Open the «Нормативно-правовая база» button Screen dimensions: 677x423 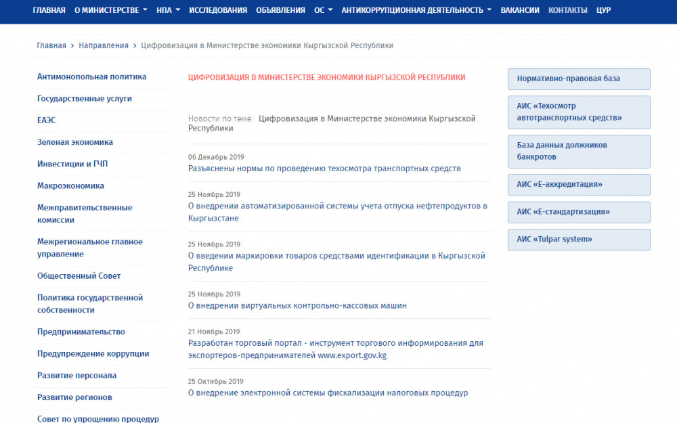pos(579,79)
